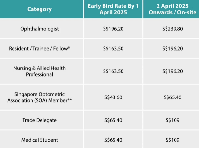Select the Trade Delegate category cell
This screenshot has height=148, width=199.
point(40,120)
